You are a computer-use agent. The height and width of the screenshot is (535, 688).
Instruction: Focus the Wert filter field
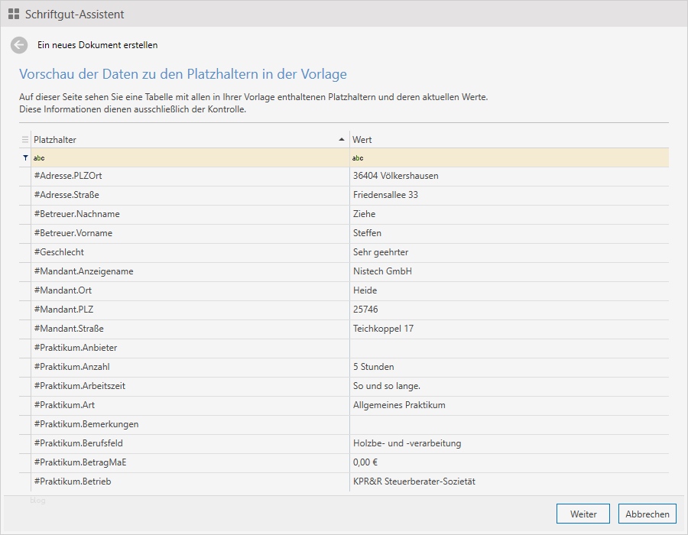(508, 158)
